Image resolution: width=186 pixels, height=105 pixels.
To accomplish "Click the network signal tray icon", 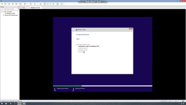I will click(x=181, y=104).
